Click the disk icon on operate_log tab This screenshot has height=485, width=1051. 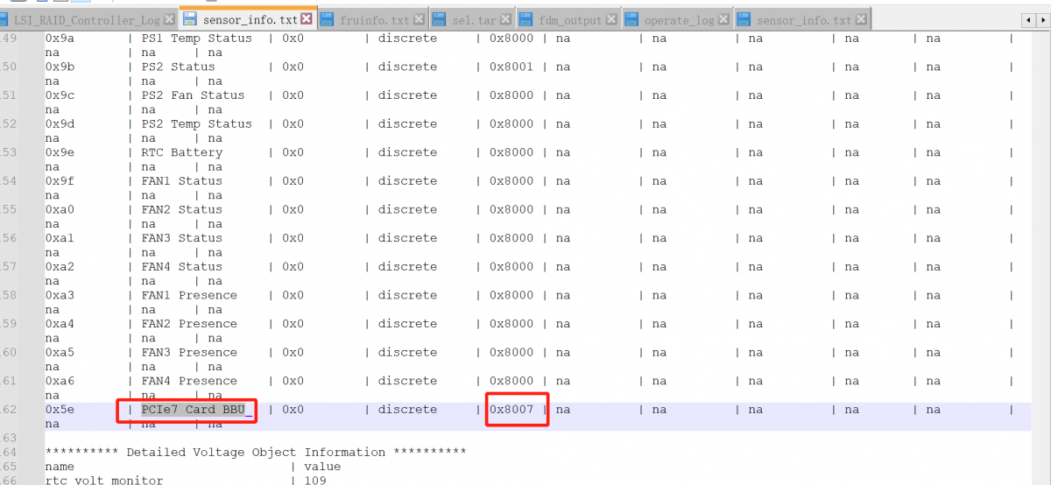(632, 19)
